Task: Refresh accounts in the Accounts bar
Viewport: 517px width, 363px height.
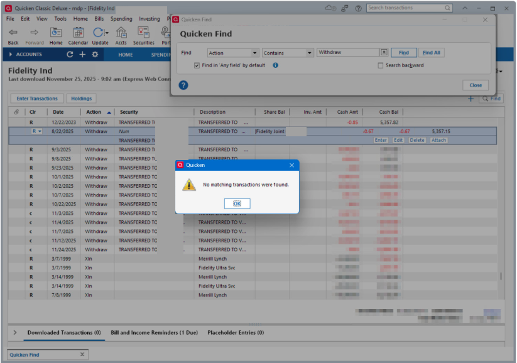Action: (x=70, y=55)
